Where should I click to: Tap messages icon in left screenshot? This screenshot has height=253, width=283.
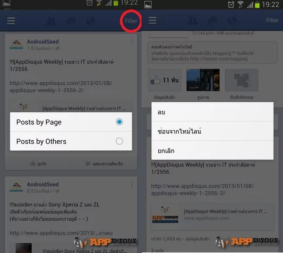point(71,21)
